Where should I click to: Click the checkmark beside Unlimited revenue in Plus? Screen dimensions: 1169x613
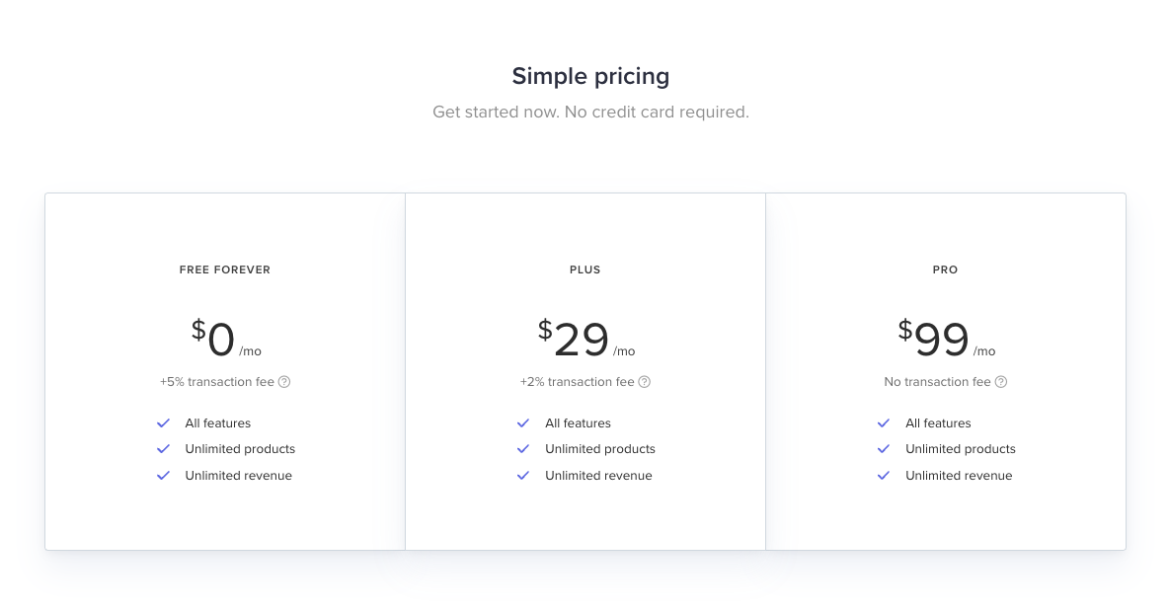point(523,475)
